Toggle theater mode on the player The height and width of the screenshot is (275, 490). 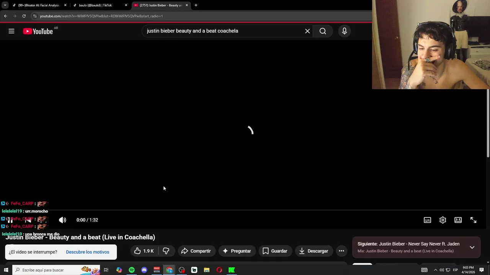coord(458,220)
